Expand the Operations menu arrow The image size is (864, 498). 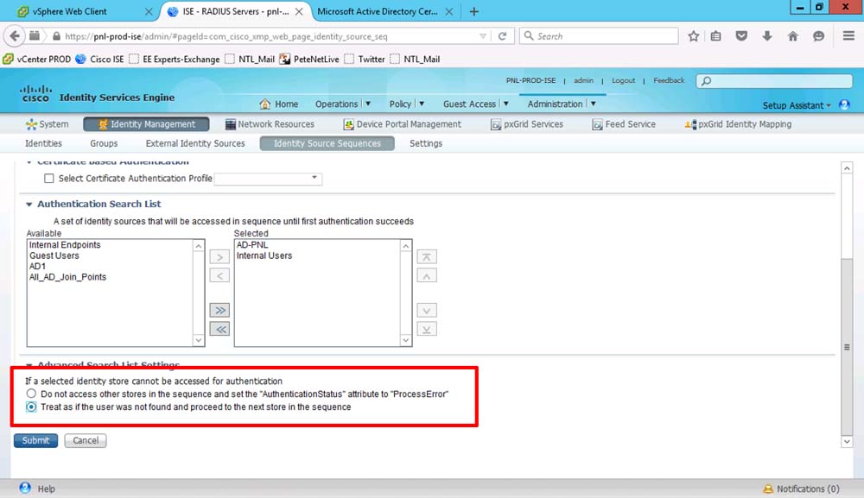[x=368, y=104]
